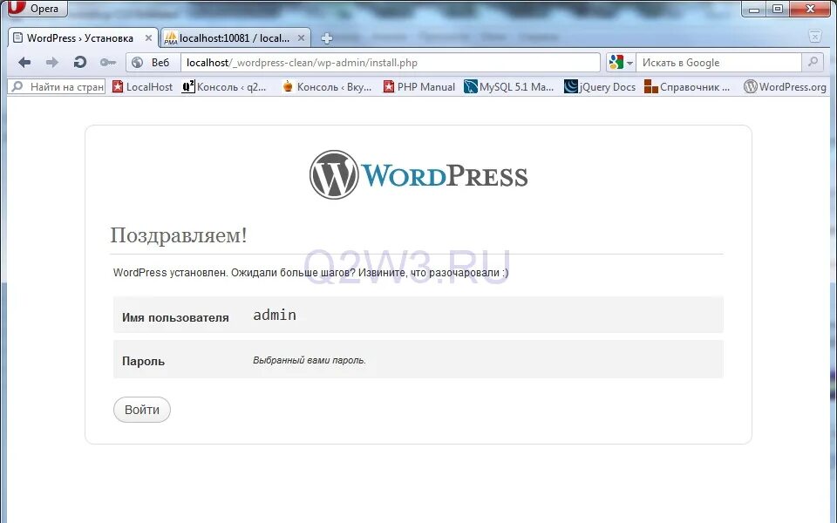This screenshot has height=523, width=837.
Task: Open the jQuery Docs bookmark
Action: (x=600, y=86)
